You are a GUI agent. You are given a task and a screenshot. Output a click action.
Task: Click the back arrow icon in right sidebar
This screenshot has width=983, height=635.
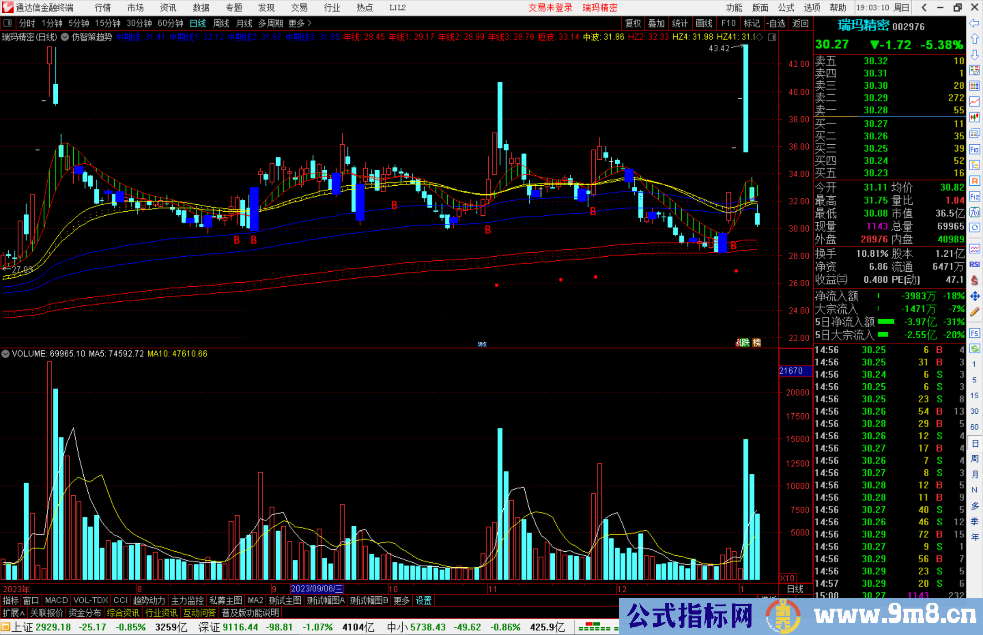(974, 23)
